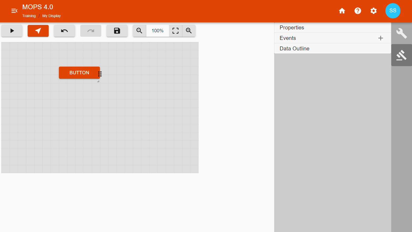Select the pointer navigation tool
The image size is (412, 232).
click(x=38, y=31)
